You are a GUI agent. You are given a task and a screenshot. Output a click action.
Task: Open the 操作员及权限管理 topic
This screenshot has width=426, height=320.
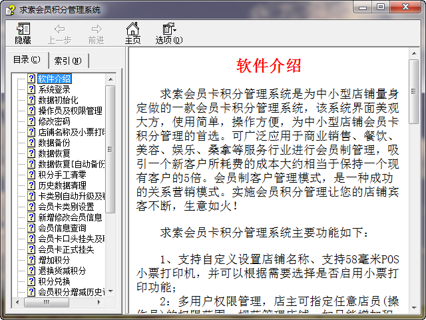click(70, 111)
